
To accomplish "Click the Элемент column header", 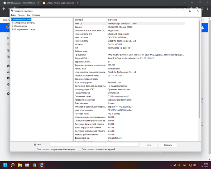I will coord(90,20).
